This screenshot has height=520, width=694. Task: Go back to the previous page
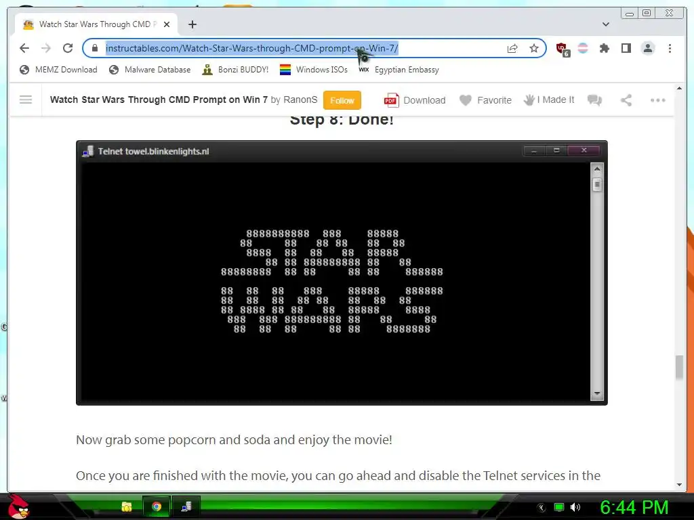pos(24,48)
